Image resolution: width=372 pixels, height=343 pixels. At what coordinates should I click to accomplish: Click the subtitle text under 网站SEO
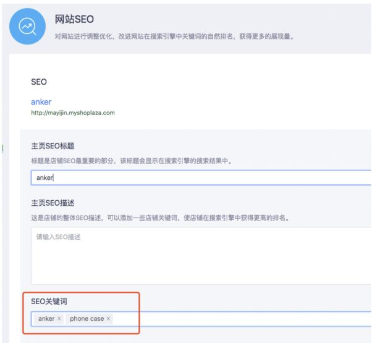[173, 38]
